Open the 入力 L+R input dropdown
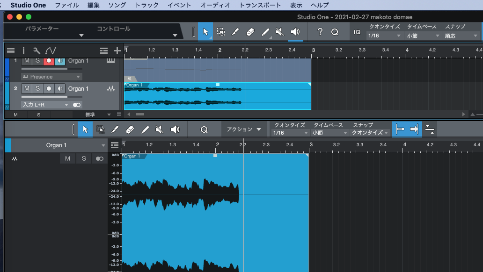This screenshot has height=272, width=483. (45, 105)
